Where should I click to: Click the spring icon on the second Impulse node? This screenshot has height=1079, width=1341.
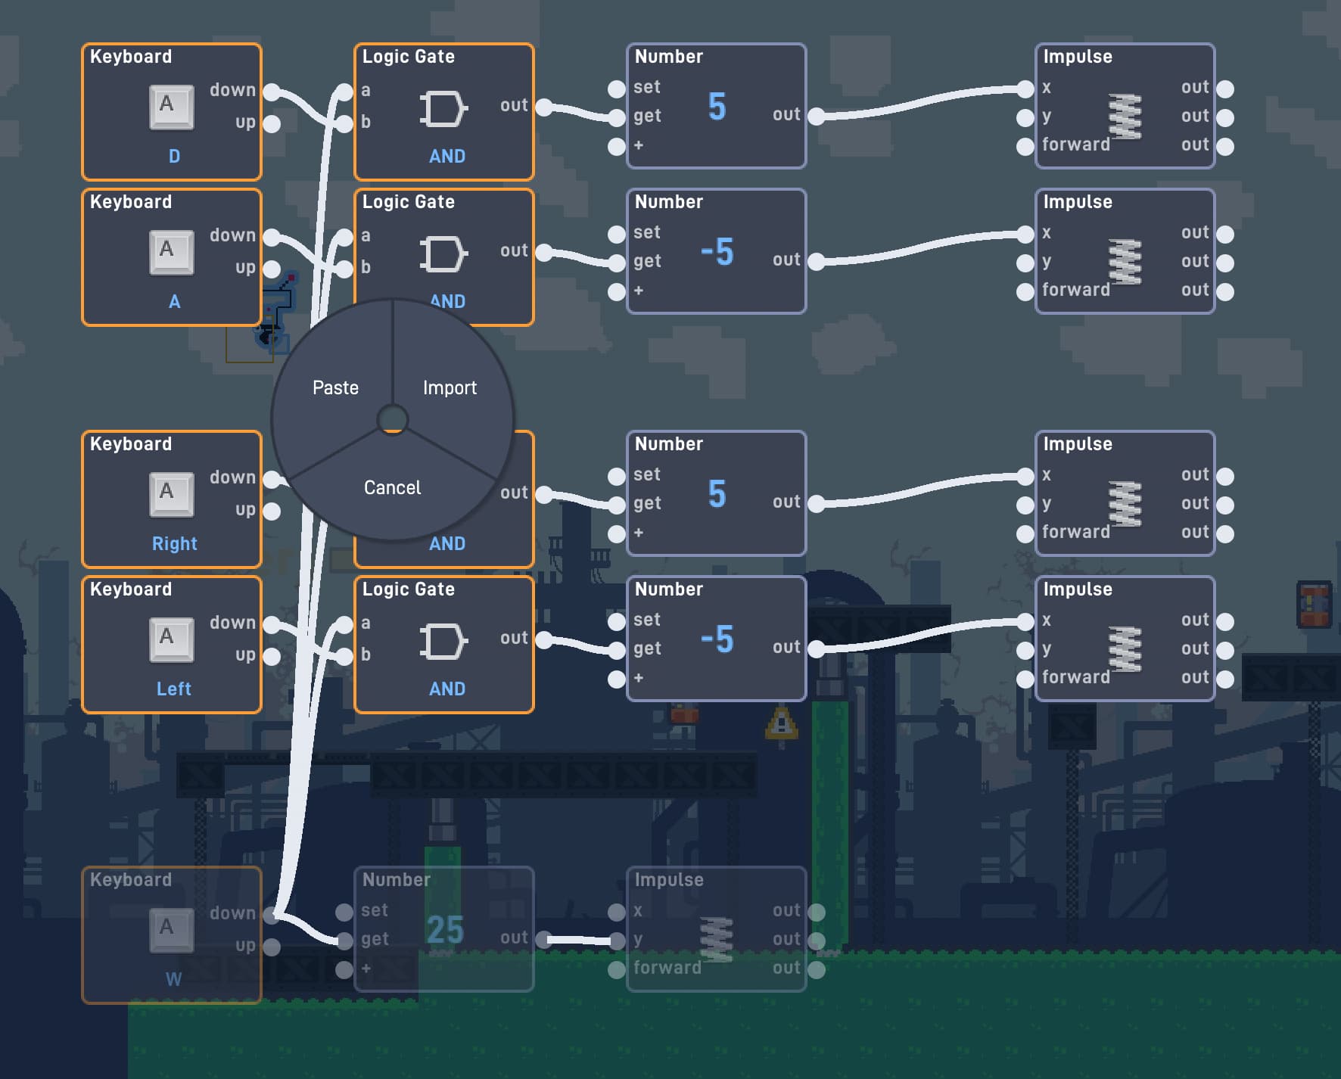click(x=1125, y=262)
